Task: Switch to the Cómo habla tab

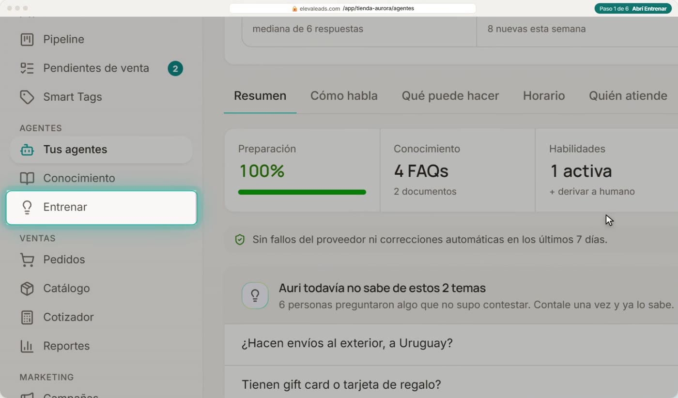Action: point(344,96)
